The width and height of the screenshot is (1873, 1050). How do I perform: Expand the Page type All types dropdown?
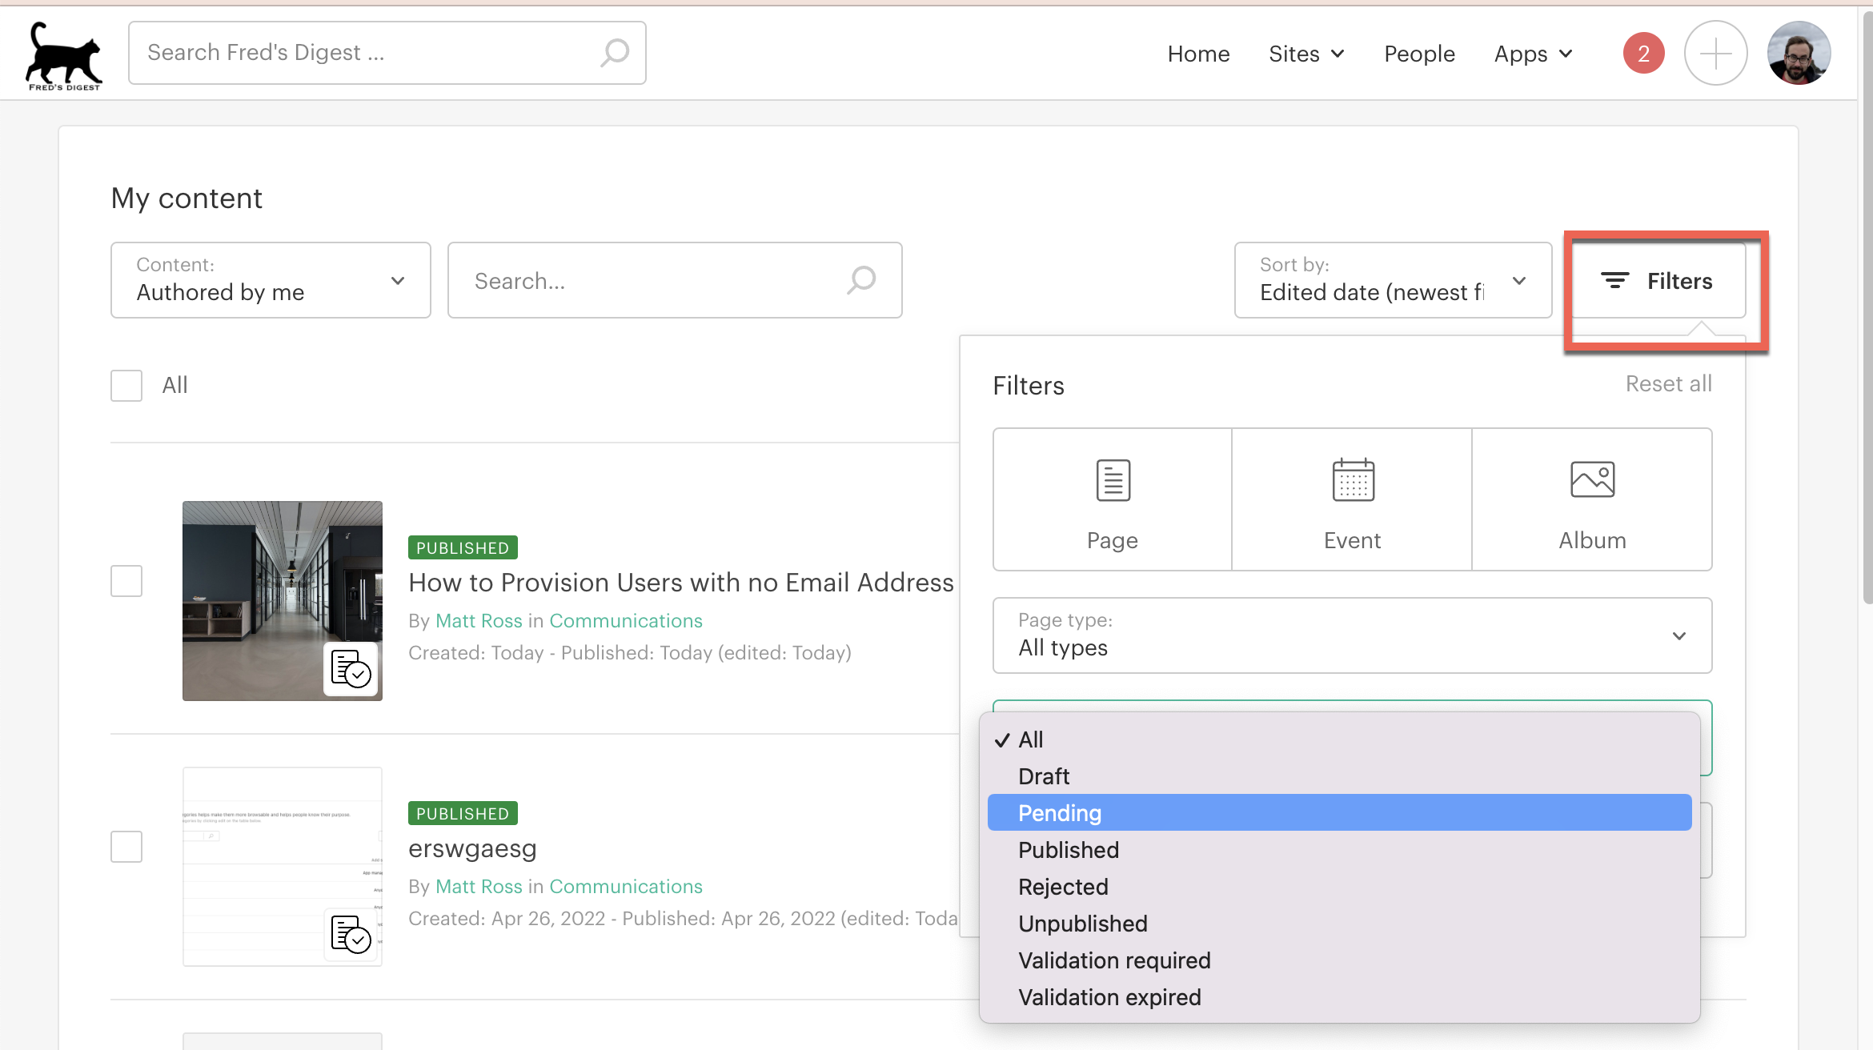pos(1352,635)
